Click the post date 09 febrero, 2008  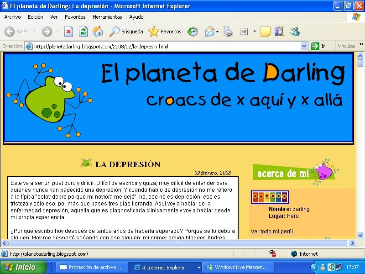(x=213, y=173)
